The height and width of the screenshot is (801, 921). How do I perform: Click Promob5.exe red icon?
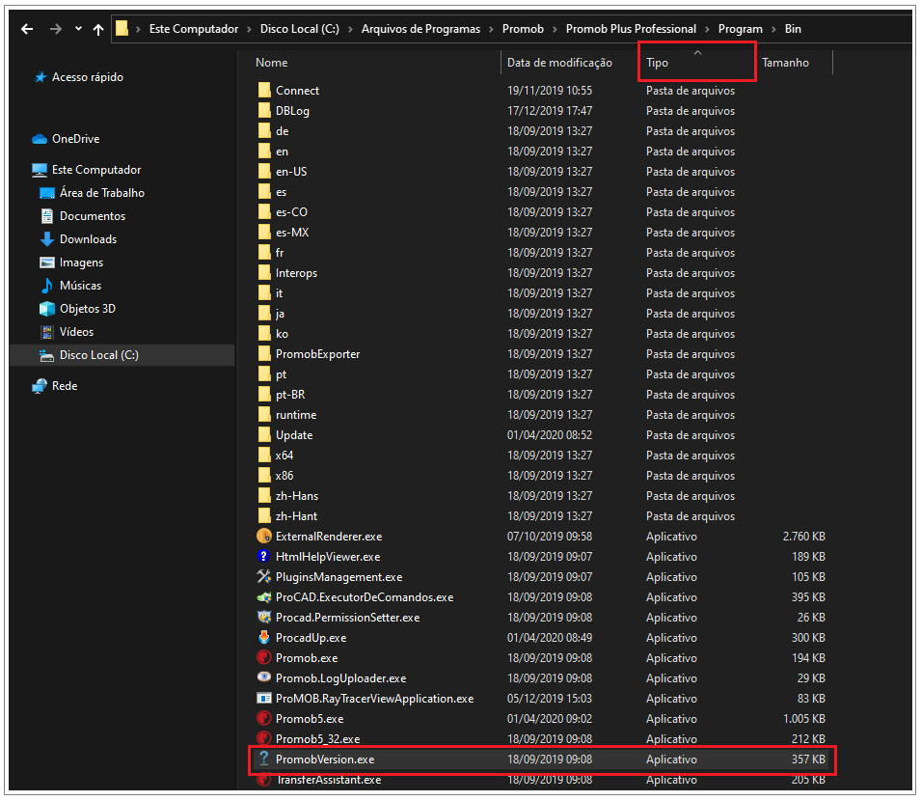[264, 718]
